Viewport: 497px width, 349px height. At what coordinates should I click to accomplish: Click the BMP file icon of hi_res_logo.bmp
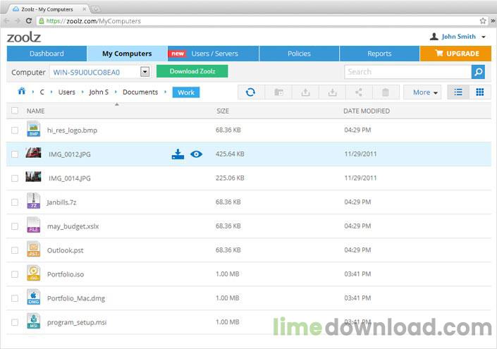(34, 129)
